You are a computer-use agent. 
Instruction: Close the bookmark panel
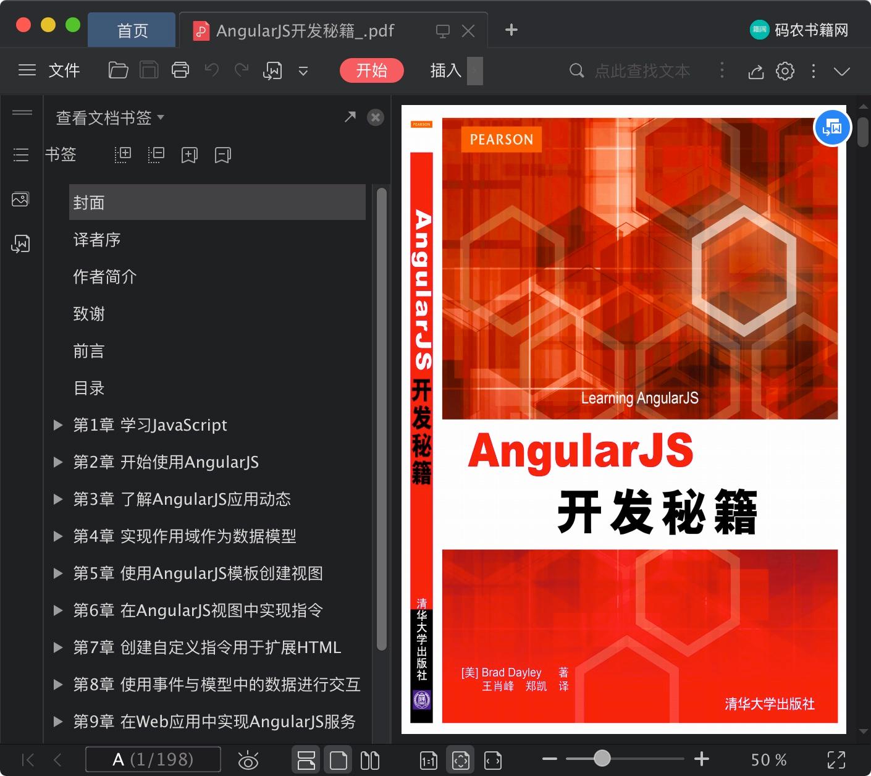[376, 117]
